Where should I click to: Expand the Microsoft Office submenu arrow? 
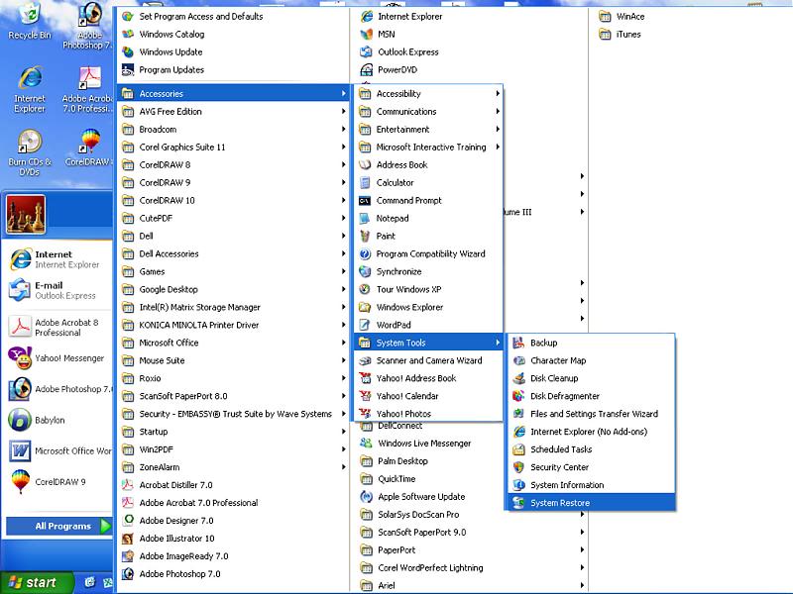pyautogui.click(x=343, y=343)
